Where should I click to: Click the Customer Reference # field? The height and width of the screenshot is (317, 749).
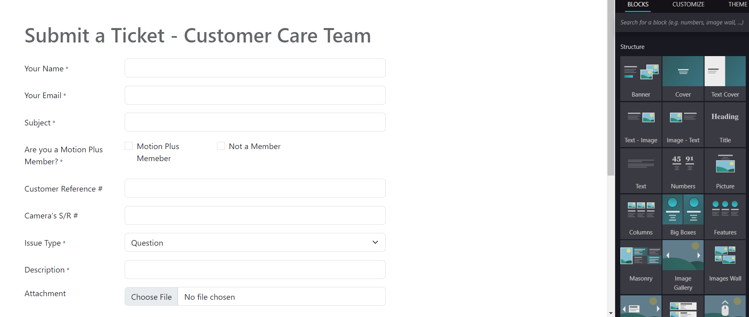[255, 188]
